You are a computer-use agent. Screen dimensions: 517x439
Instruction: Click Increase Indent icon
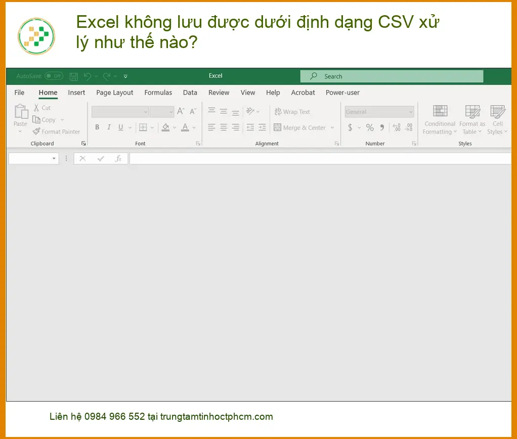coord(262,127)
